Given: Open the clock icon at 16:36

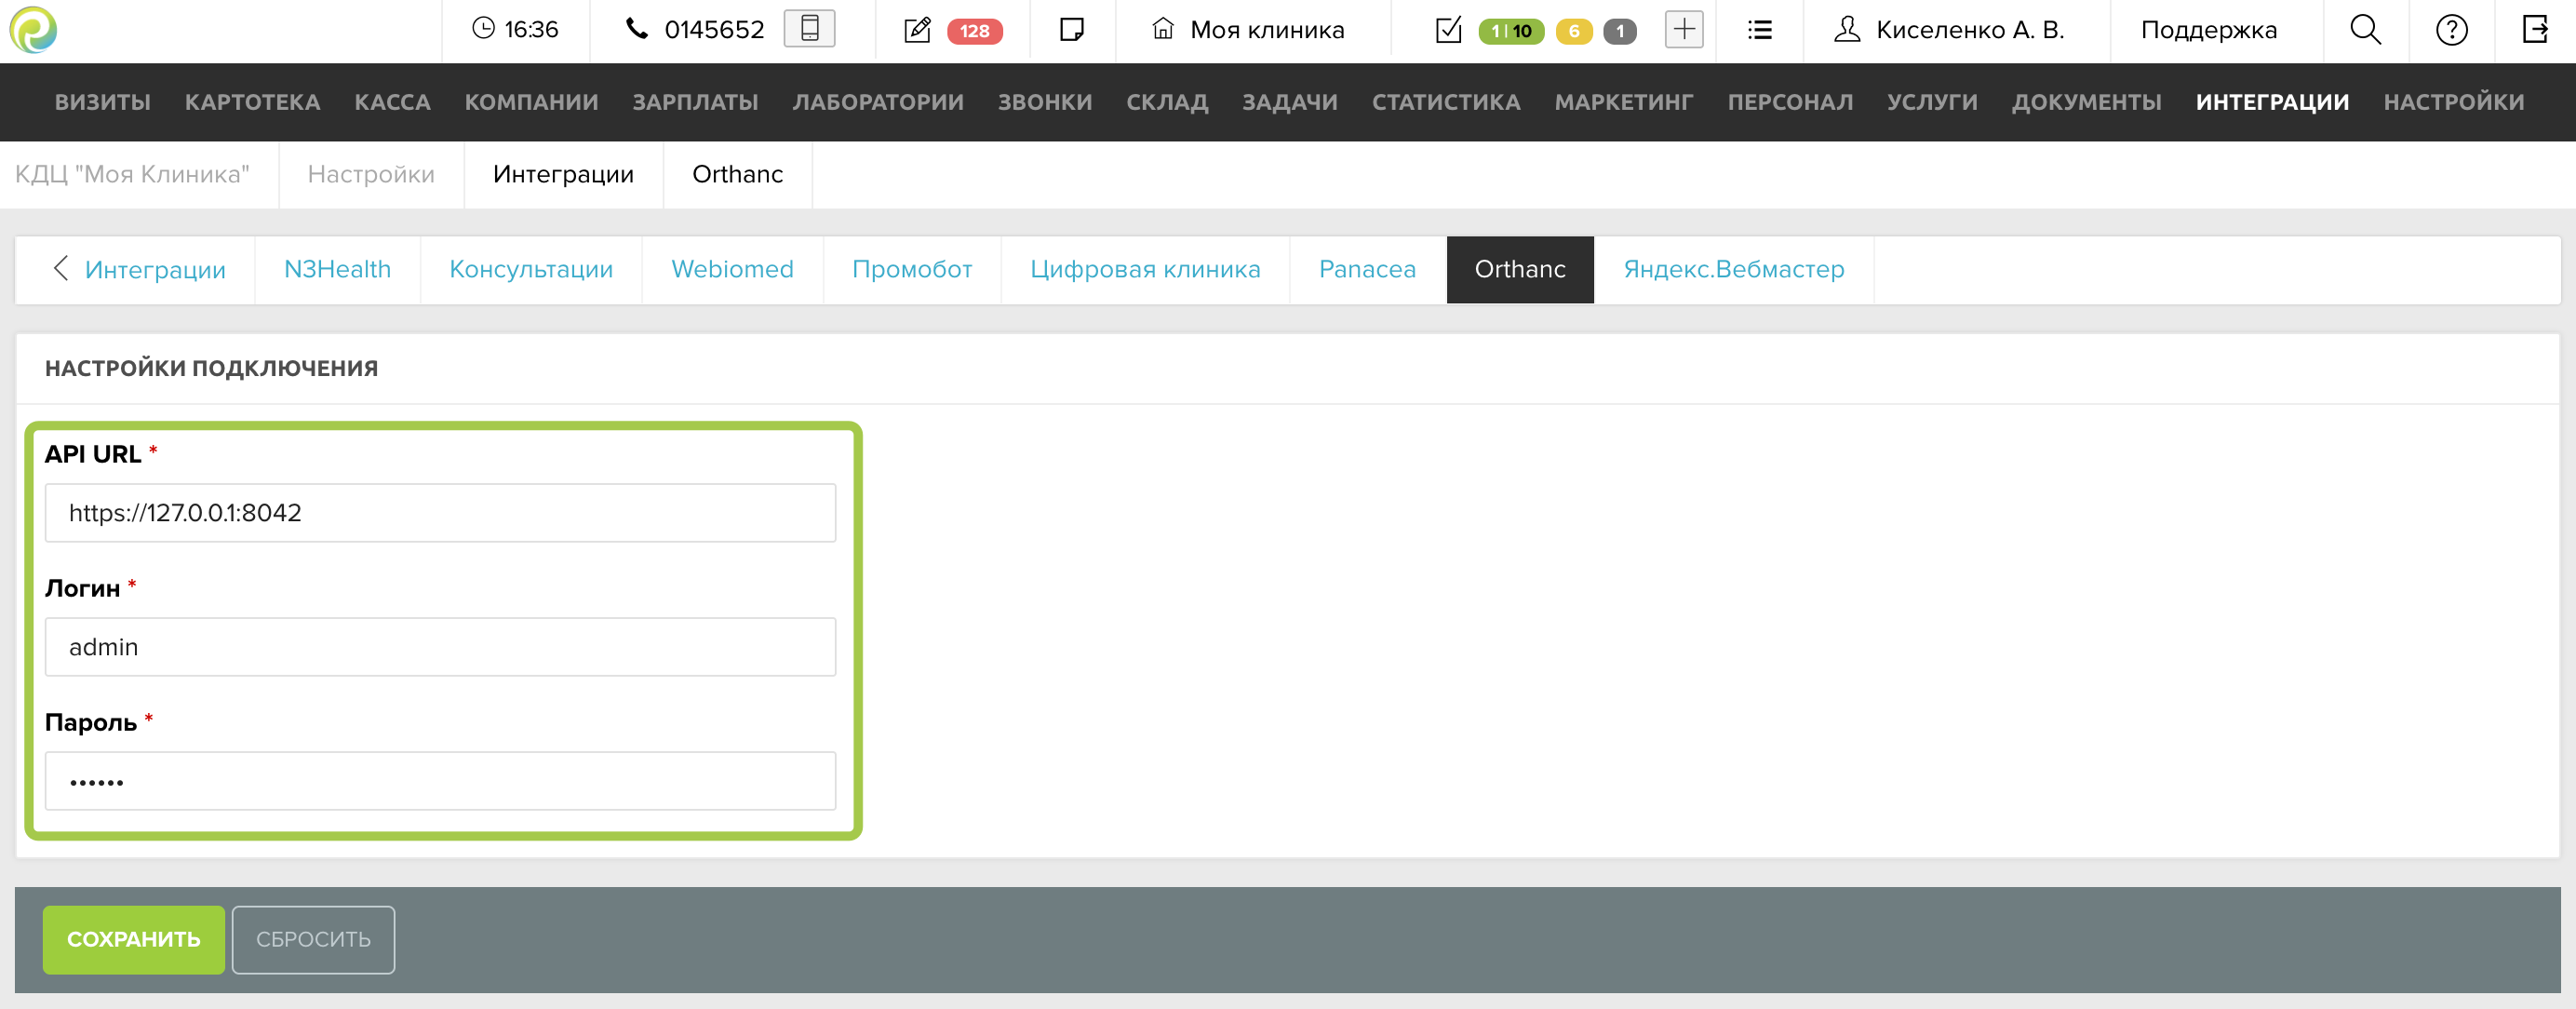Looking at the screenshot, I should pyautogui.click(x=483, y=28).
